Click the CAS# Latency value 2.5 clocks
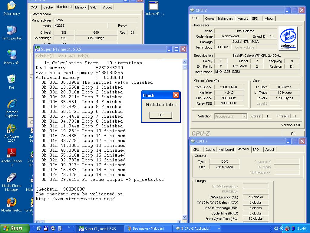Viewport: 310px width, 233px height. (255, 197)
